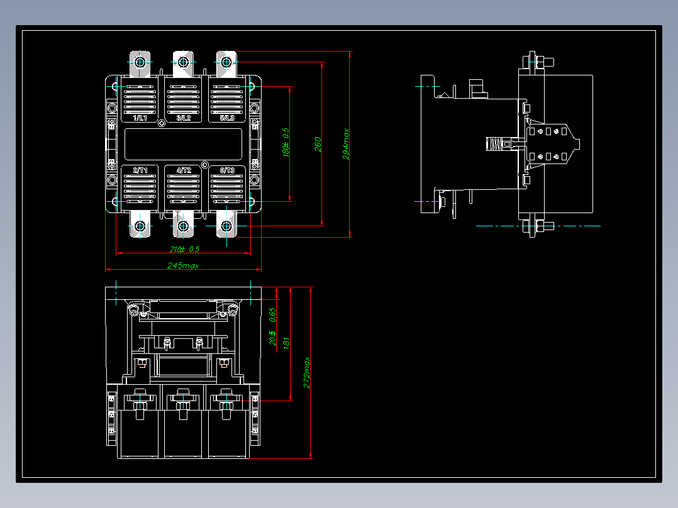678x508 pixels.
Task: Select the coil spring in side view
Action: [494, 144]
